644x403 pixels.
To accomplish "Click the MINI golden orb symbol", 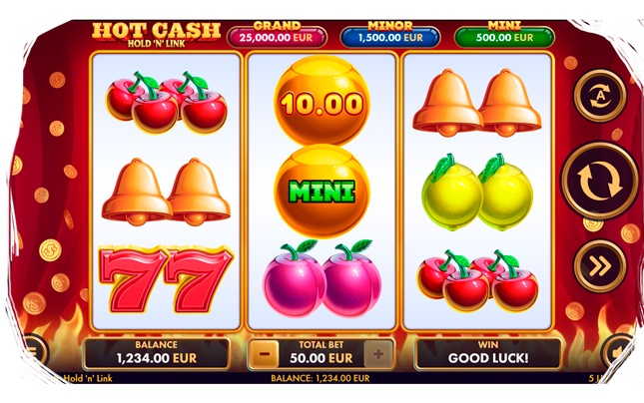I will (x=322, y=192).
